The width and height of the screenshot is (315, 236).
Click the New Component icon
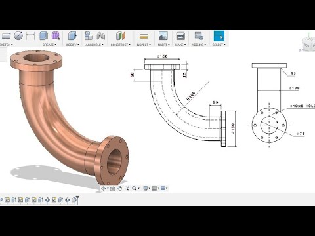pos(89,36)
